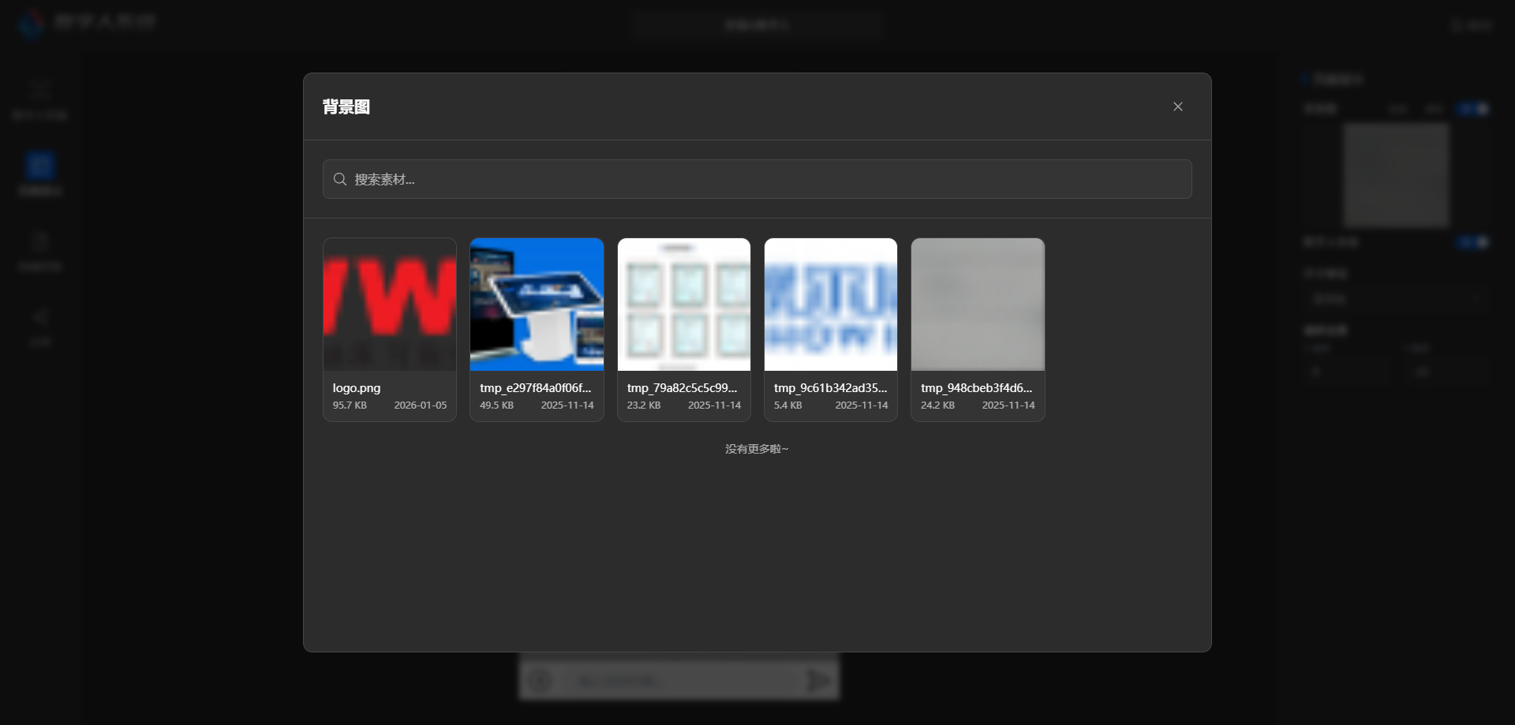Choose the tmp_e297f84a0f06f kiosk image
This screenshot has height=725, width=1515.
[x=537, y=305]
